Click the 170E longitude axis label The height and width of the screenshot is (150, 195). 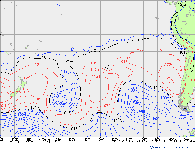[x=14, y=139]
